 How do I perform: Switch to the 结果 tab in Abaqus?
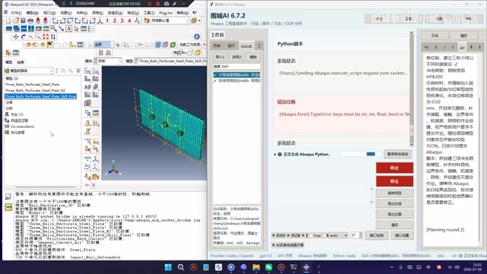coord(21,62)
